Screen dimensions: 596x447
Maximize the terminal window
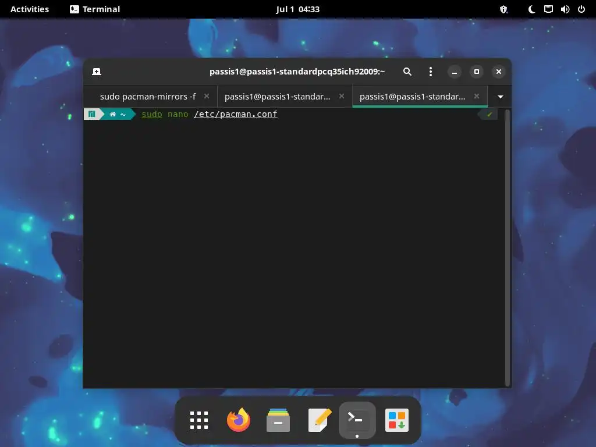pos(476,72)
